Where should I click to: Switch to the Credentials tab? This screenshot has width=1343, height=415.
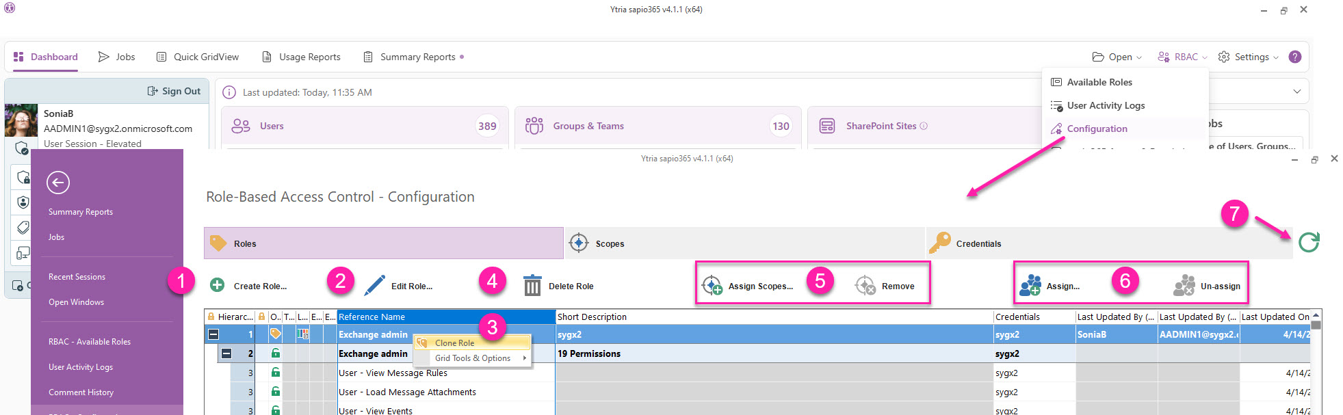pyautogui.click(x=978, y=243)
